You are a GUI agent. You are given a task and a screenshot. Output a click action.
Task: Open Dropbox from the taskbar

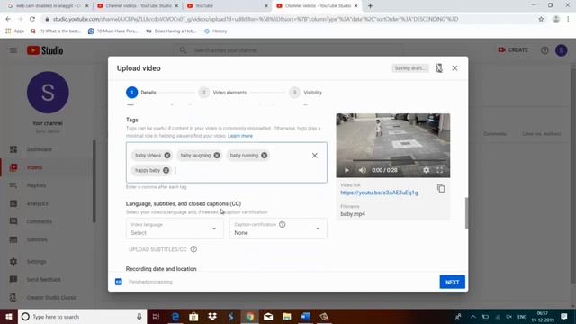(212, 317)
